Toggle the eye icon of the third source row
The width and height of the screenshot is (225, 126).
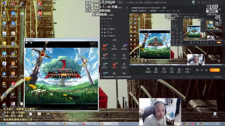pyautogui.click(x=102, y=25)
